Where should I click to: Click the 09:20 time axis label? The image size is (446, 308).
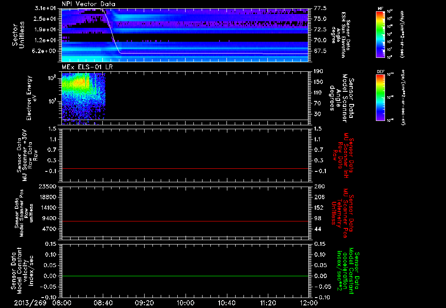tap(144, 302)
